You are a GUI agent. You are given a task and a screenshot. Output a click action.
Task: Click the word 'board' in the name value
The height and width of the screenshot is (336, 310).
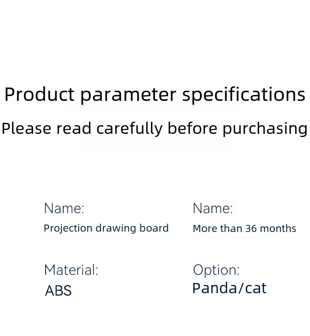pos(154,228)
